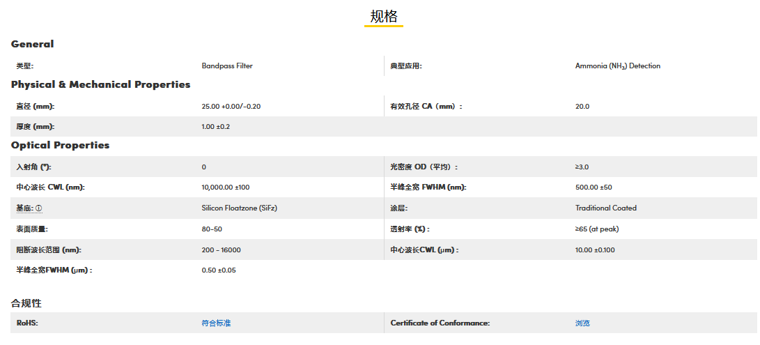The height and width of the screenshot is (345, 760).
Task: Select the diameter value 25.00 +0.00/-0.20
Action: 231,107
